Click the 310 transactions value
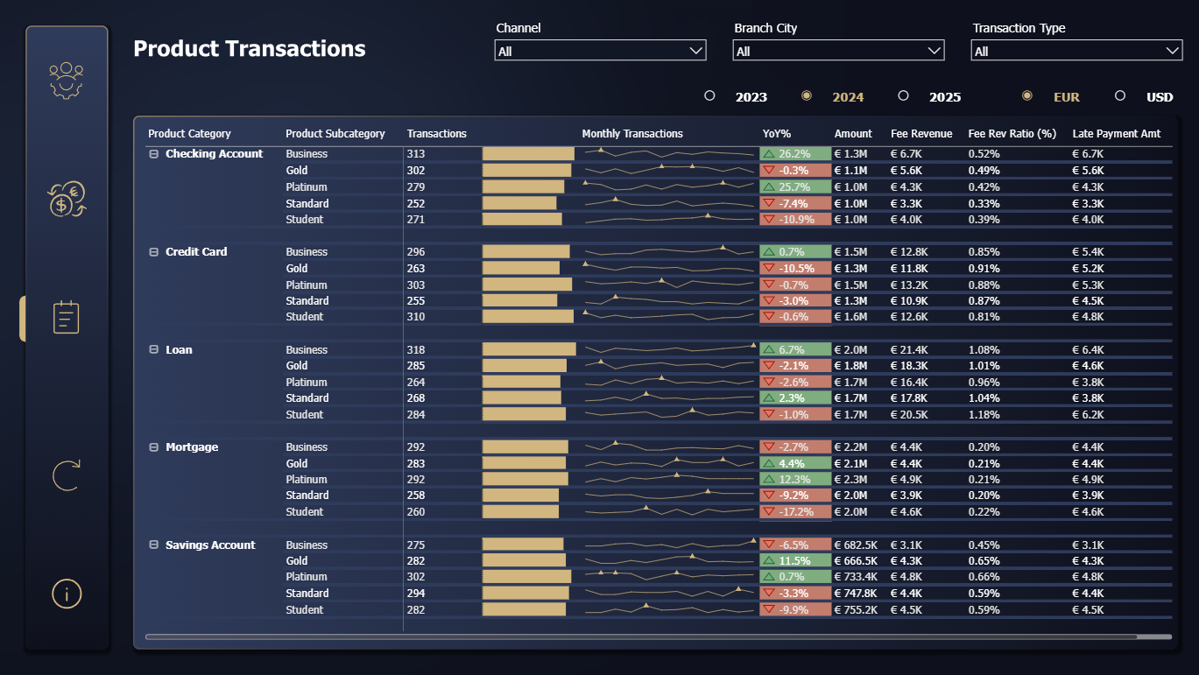Viewport: 1199px width, 675px height. 416,317
